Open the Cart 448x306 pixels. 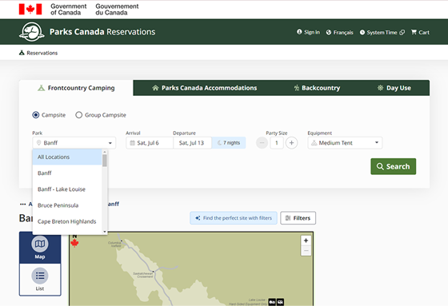coord(420,32)
